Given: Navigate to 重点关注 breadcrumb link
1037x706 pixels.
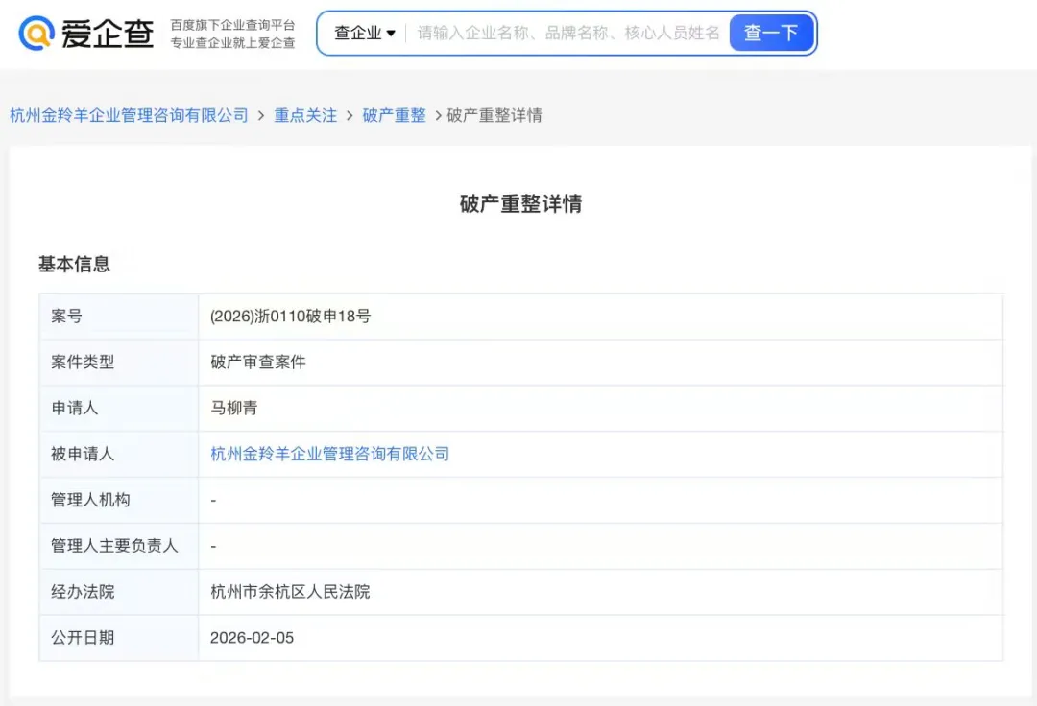Looking at the screenshot, I should click(304, 115).
